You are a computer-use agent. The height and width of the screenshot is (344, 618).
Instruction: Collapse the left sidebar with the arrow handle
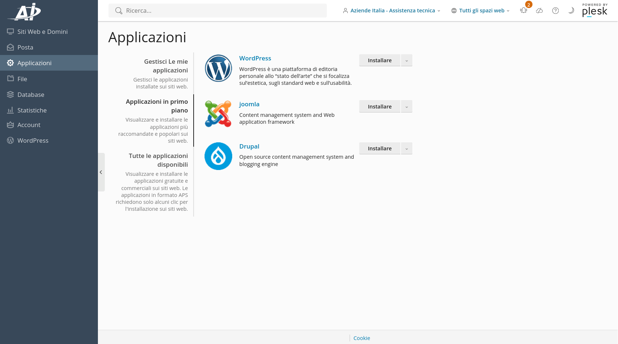point(101,172)
